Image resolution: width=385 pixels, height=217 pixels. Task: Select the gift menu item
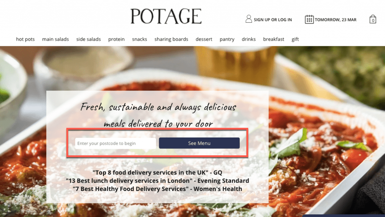(x=295, y=39)
